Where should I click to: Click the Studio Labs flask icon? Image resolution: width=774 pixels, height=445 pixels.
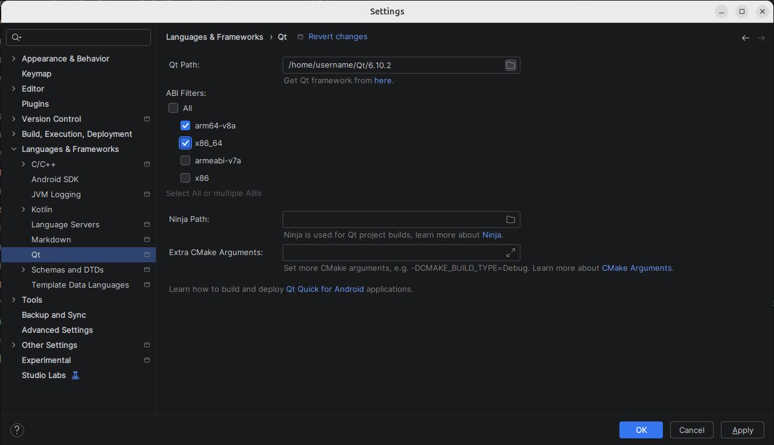(x=75, y=375)
